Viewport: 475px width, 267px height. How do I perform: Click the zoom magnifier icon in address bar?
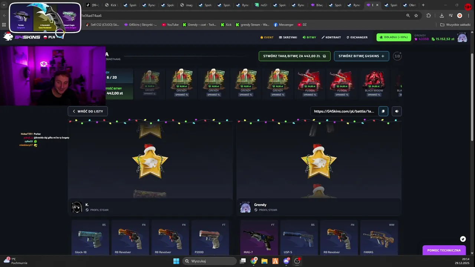click(408, 16)
